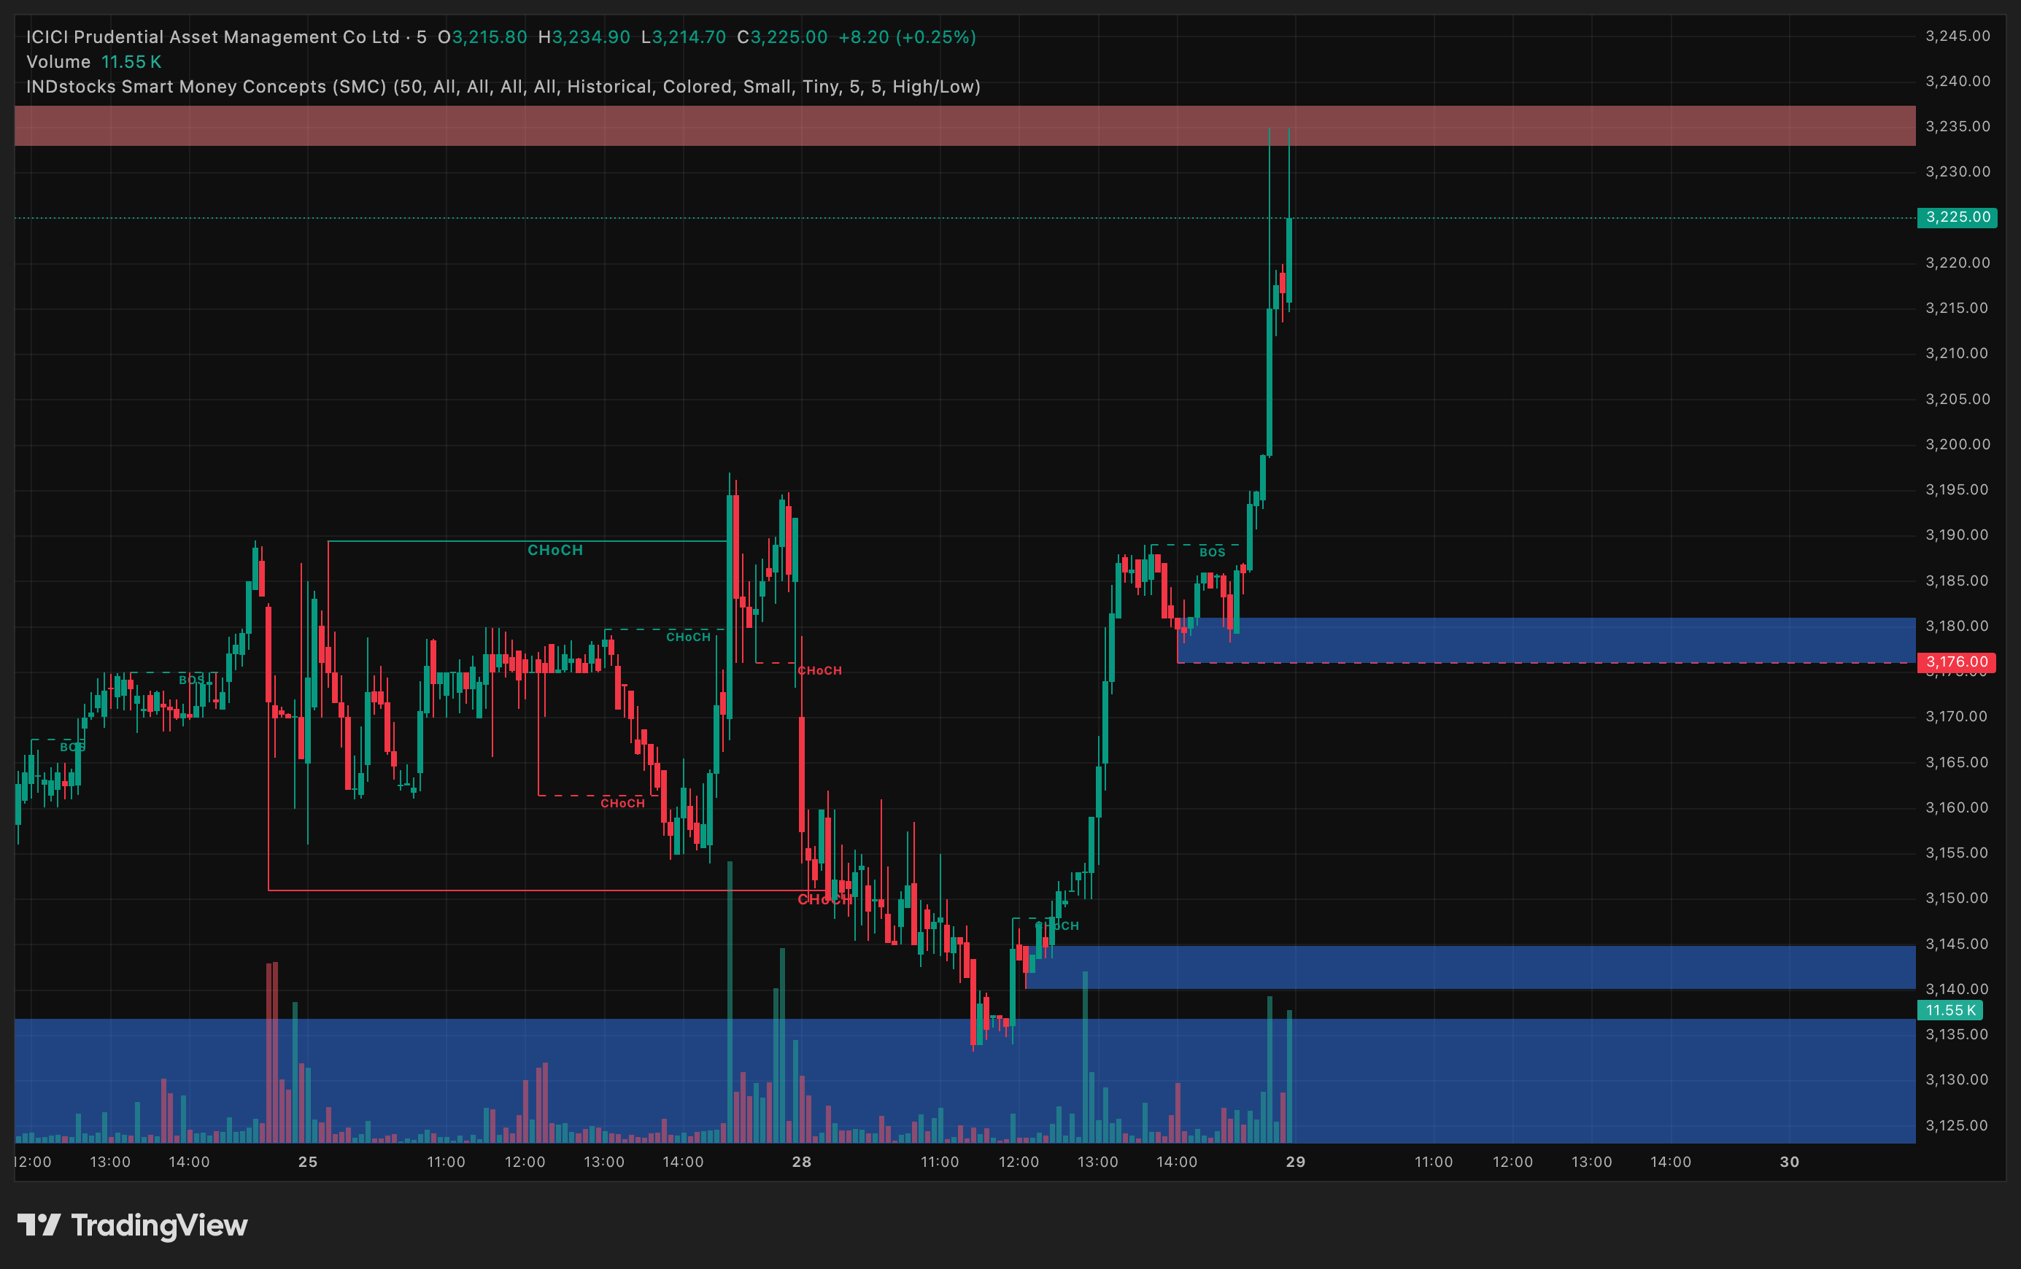Click the 3,155.00 price axis label

1958,853
